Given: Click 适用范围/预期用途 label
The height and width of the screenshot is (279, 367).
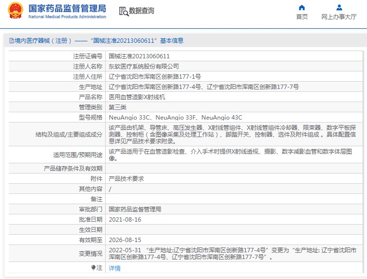Looking at the screenshot, I should pyautogui.click(x=78, y=155).
